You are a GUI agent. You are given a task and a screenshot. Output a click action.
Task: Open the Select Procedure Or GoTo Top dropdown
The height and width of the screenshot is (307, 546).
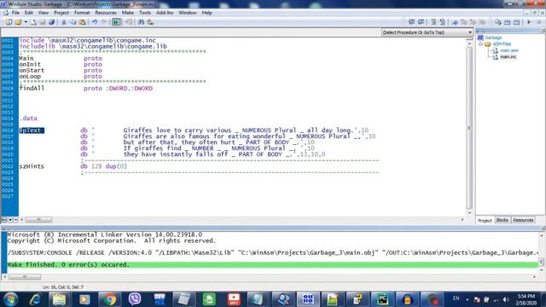tap(427, 32)
